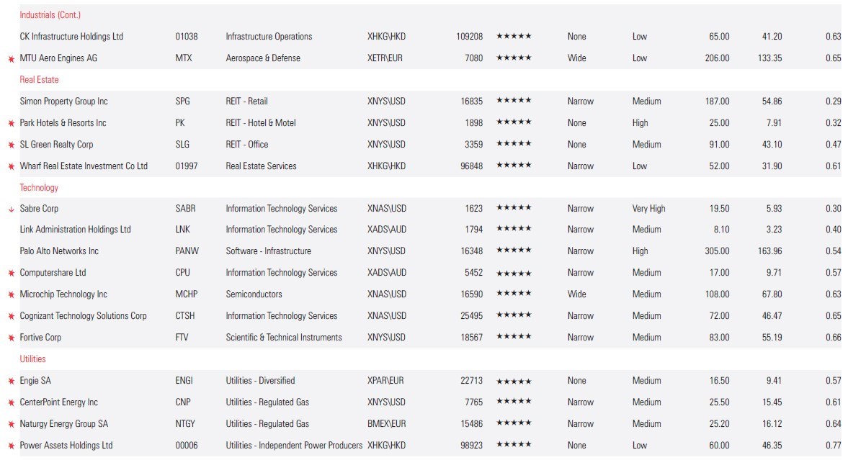The width and height of the screenshot is (848, 460).
Task: Click the red star marker beside Power Assets Holdings
Action: click(x=11, y=446)
